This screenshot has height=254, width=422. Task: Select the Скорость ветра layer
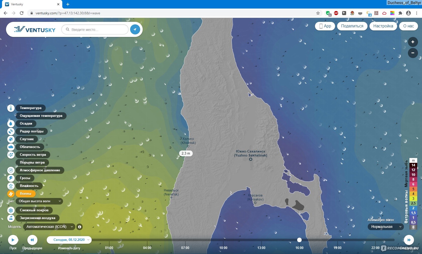pos(33,155)
